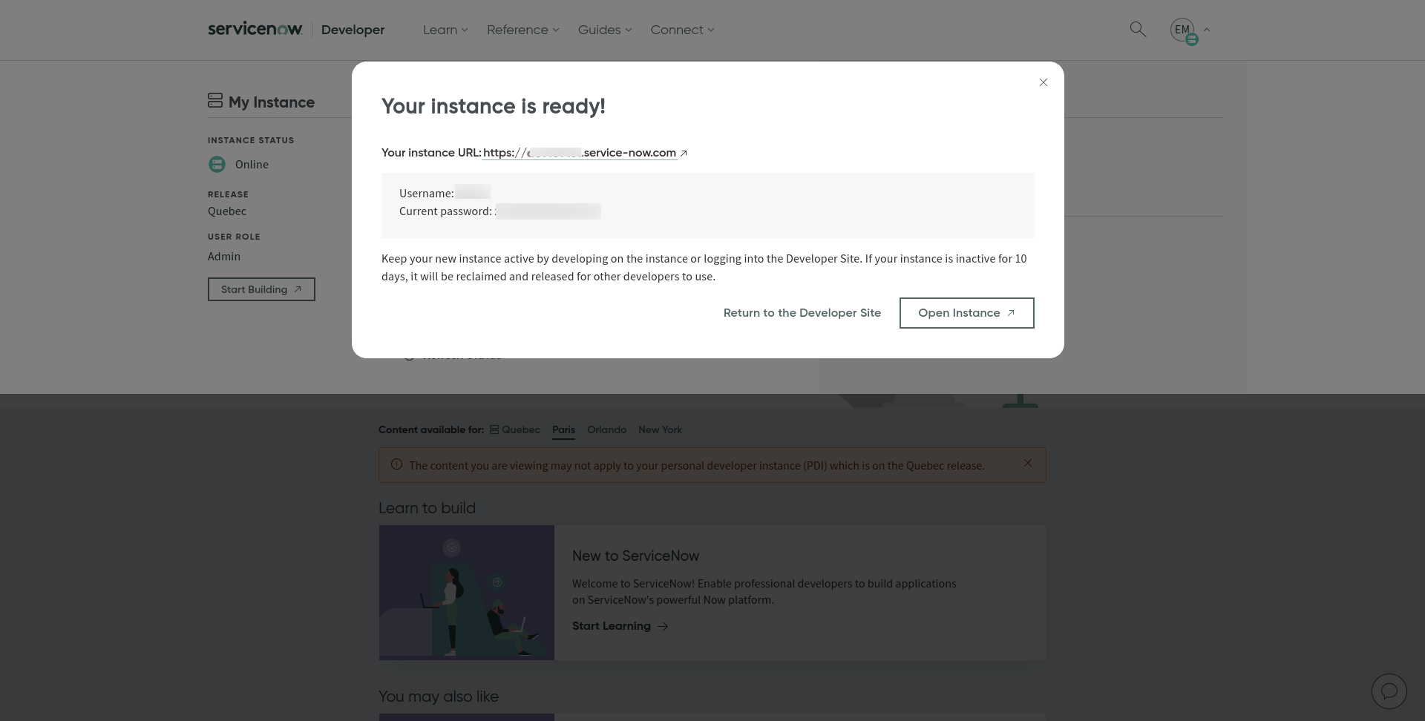Open the instance URL link

(580, 153)
